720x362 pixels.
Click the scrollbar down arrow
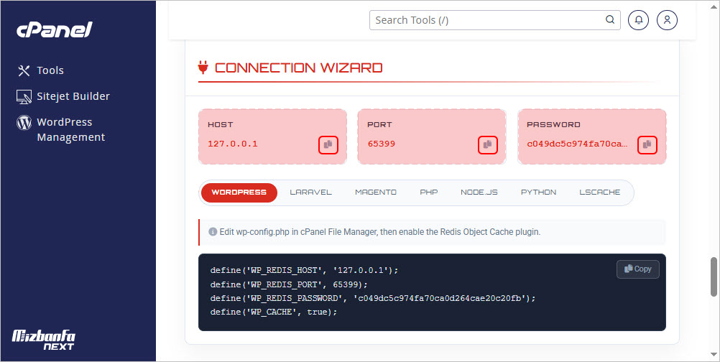point(714,355)
